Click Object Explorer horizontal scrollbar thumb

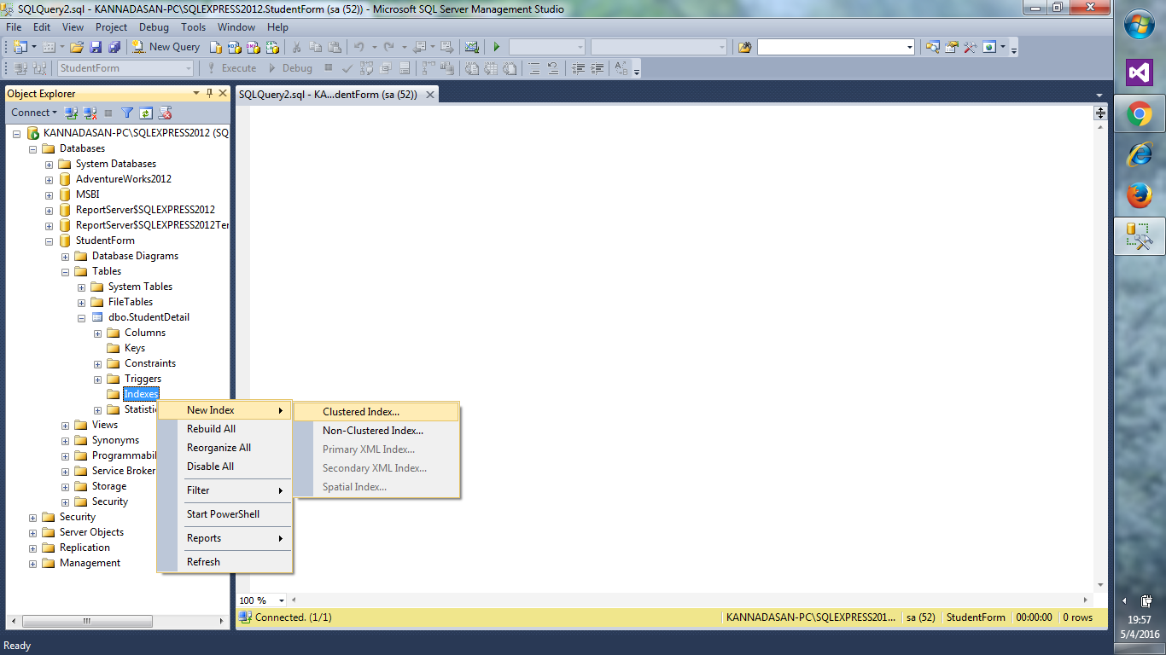85,622
